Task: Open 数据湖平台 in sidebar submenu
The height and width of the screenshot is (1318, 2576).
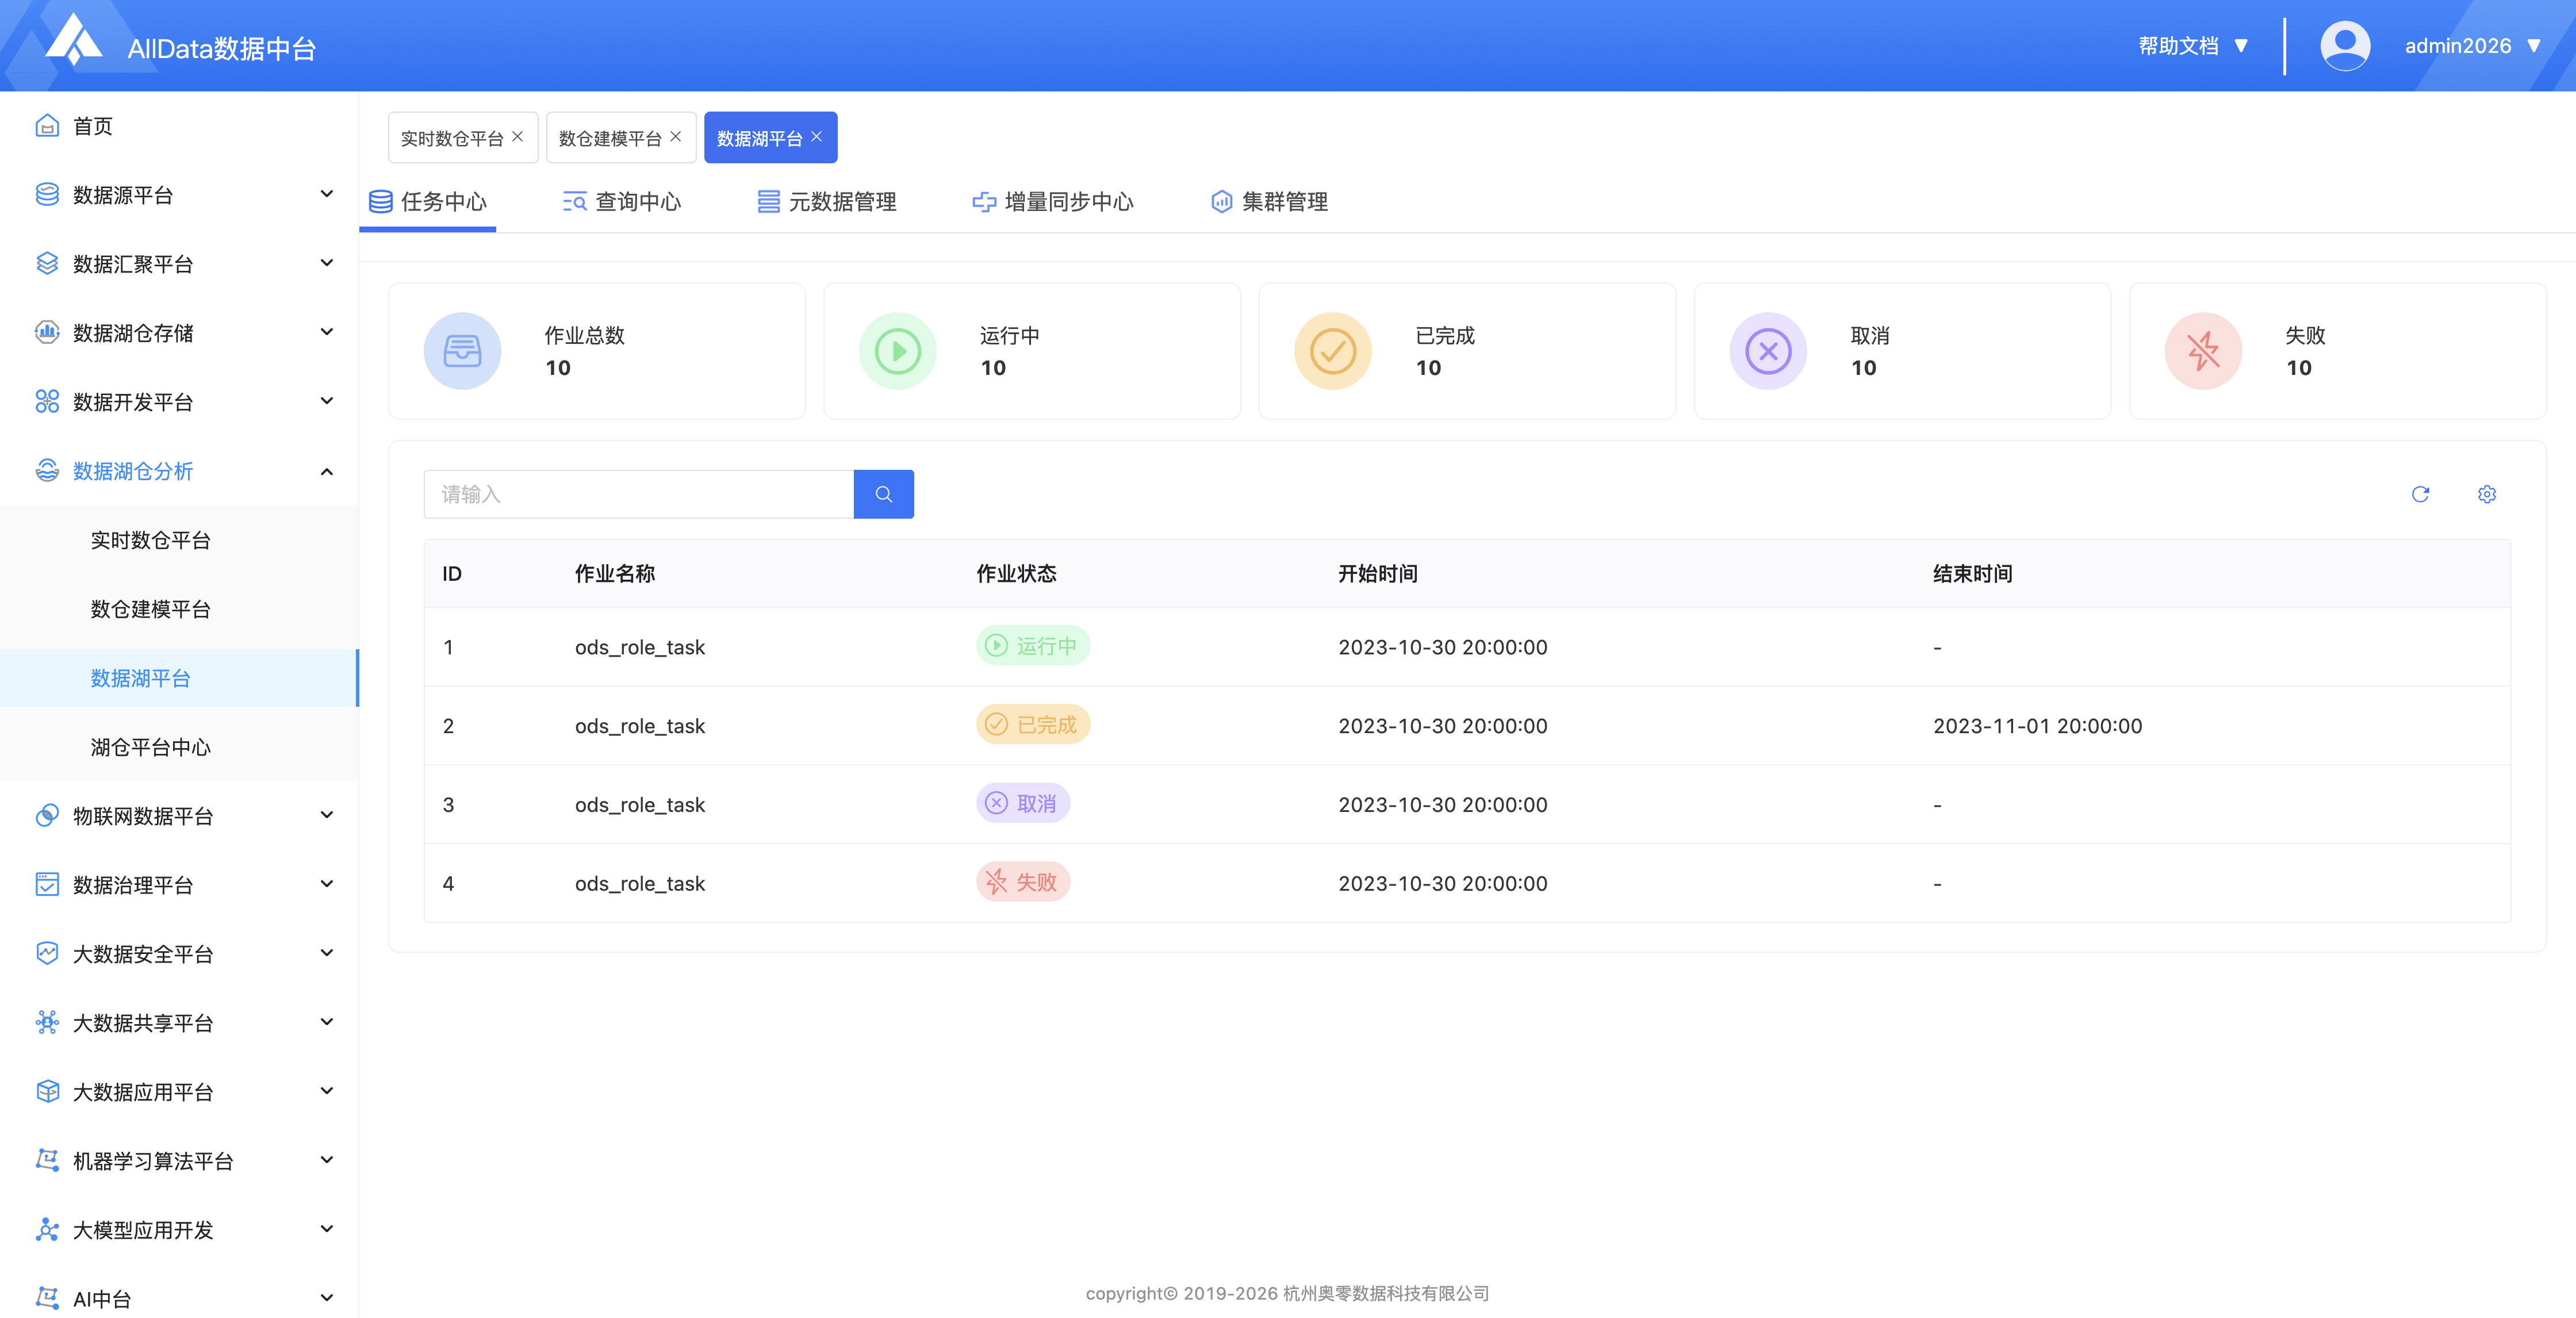Action: point(179,678)
